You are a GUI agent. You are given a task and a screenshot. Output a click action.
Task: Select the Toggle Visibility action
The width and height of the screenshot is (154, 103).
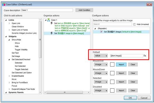[21, 50]
